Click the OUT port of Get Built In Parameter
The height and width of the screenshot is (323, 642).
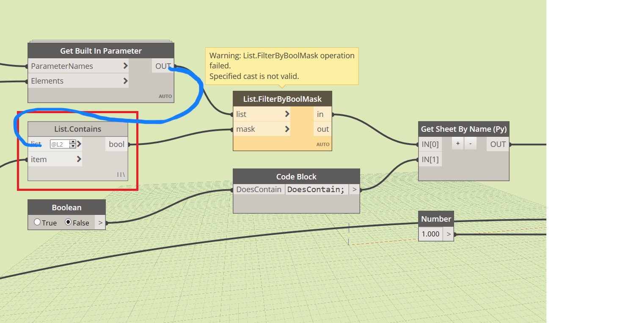coord(163,66)
